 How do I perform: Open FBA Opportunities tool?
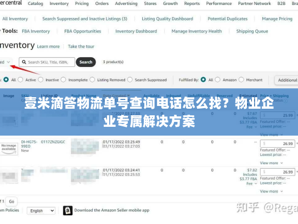tap(83, 31)
